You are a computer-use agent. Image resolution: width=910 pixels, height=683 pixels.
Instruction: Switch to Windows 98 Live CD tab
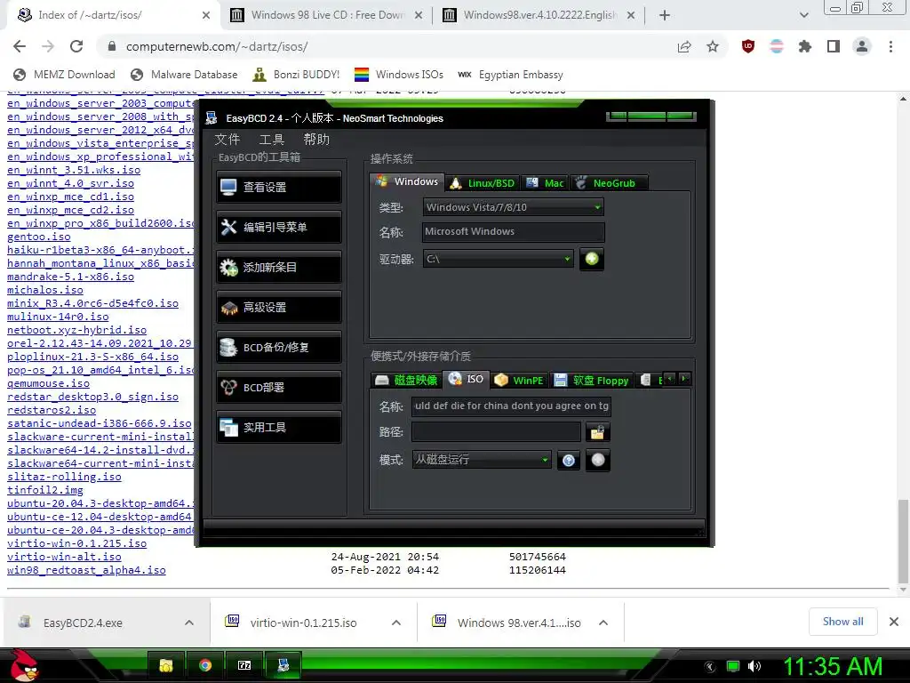326,15
